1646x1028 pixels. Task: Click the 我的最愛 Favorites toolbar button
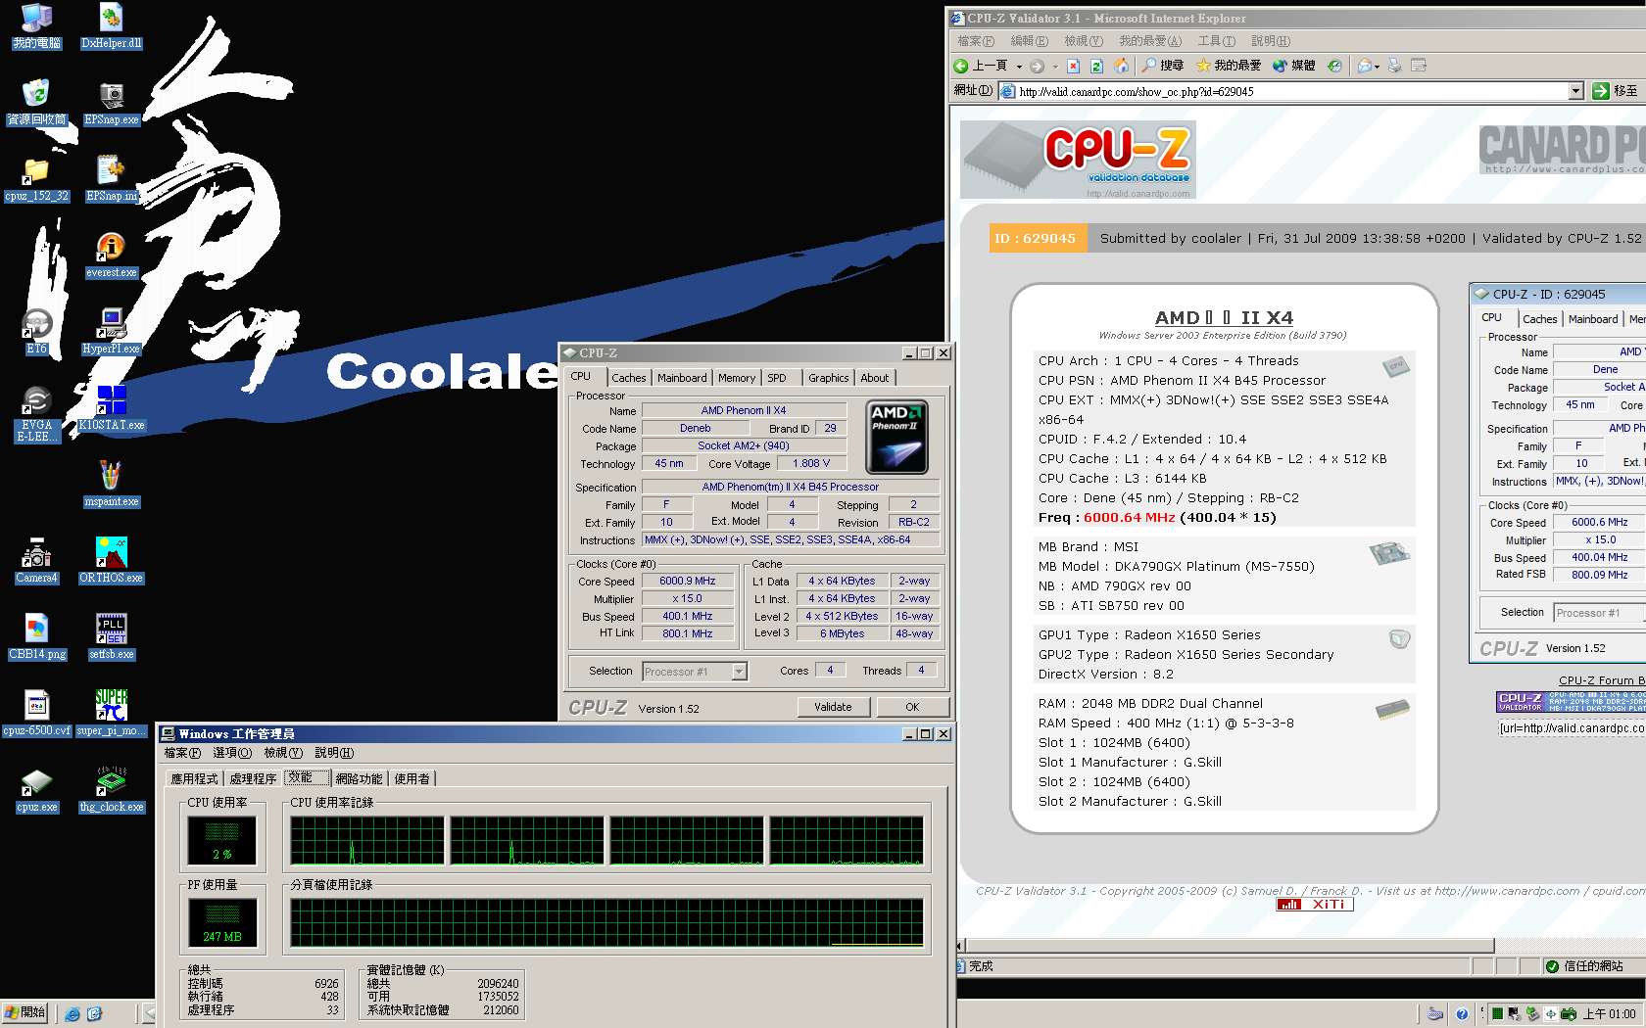pos(1229,66)
